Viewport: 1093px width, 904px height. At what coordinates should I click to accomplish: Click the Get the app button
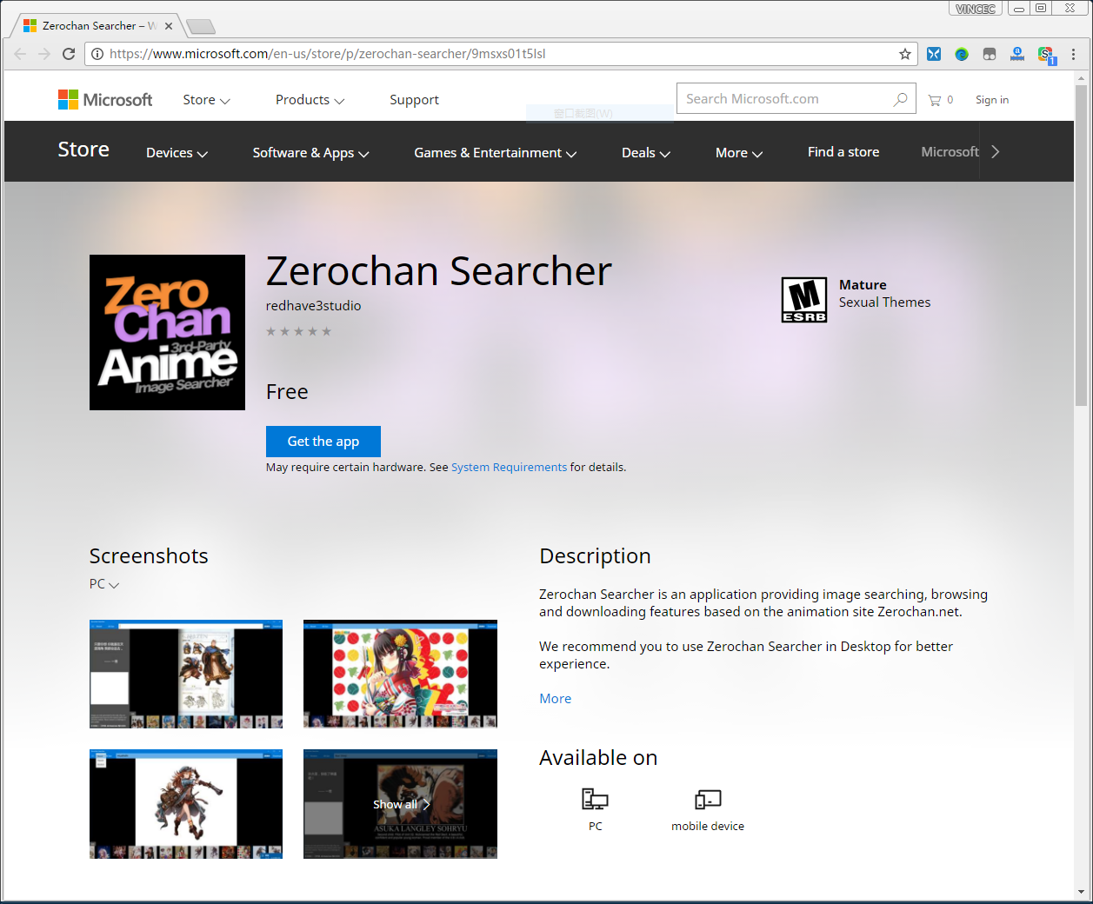[x=323, y=442]
